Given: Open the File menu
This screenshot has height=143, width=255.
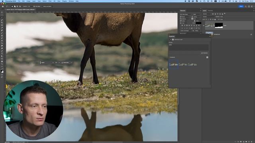Looking at the screenshot, I should [x=19, y=1].
